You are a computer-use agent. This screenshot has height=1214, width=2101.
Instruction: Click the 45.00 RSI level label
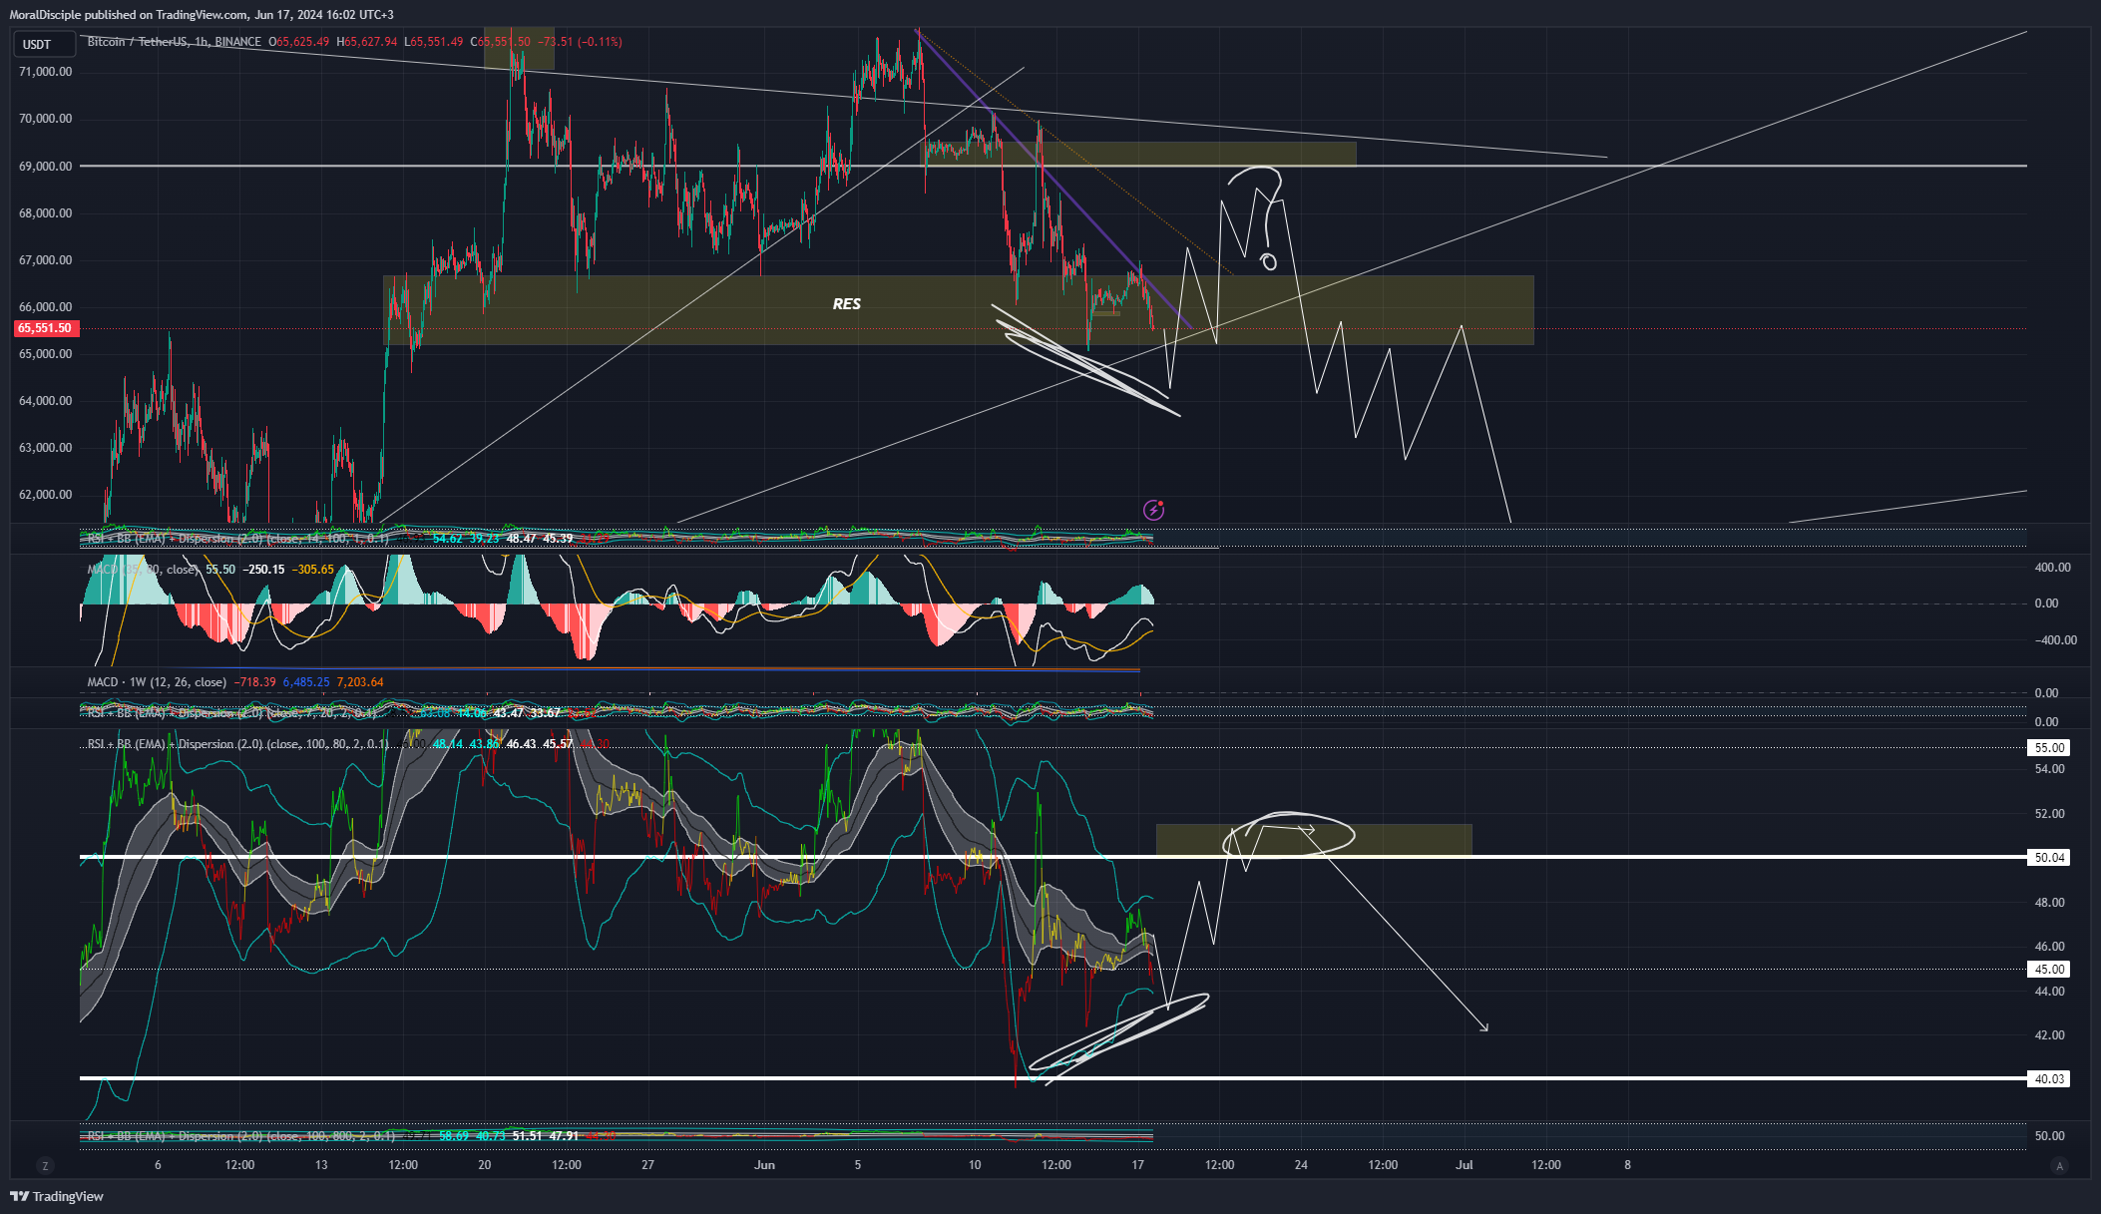pyautogui.click(x=2049, y=970)
